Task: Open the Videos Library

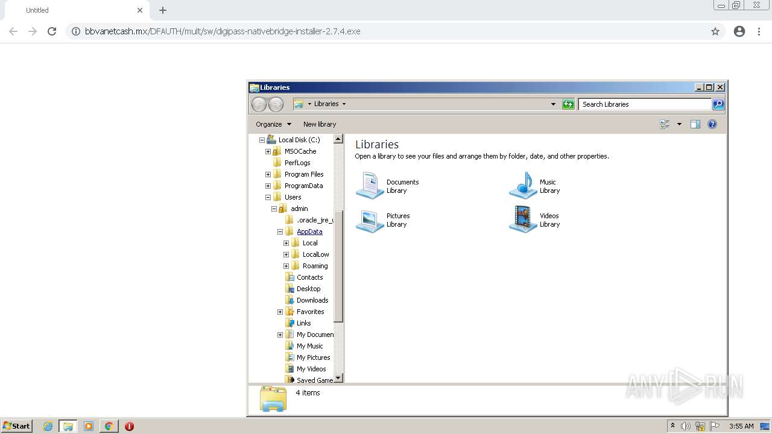Action: (x=535, y=220)
